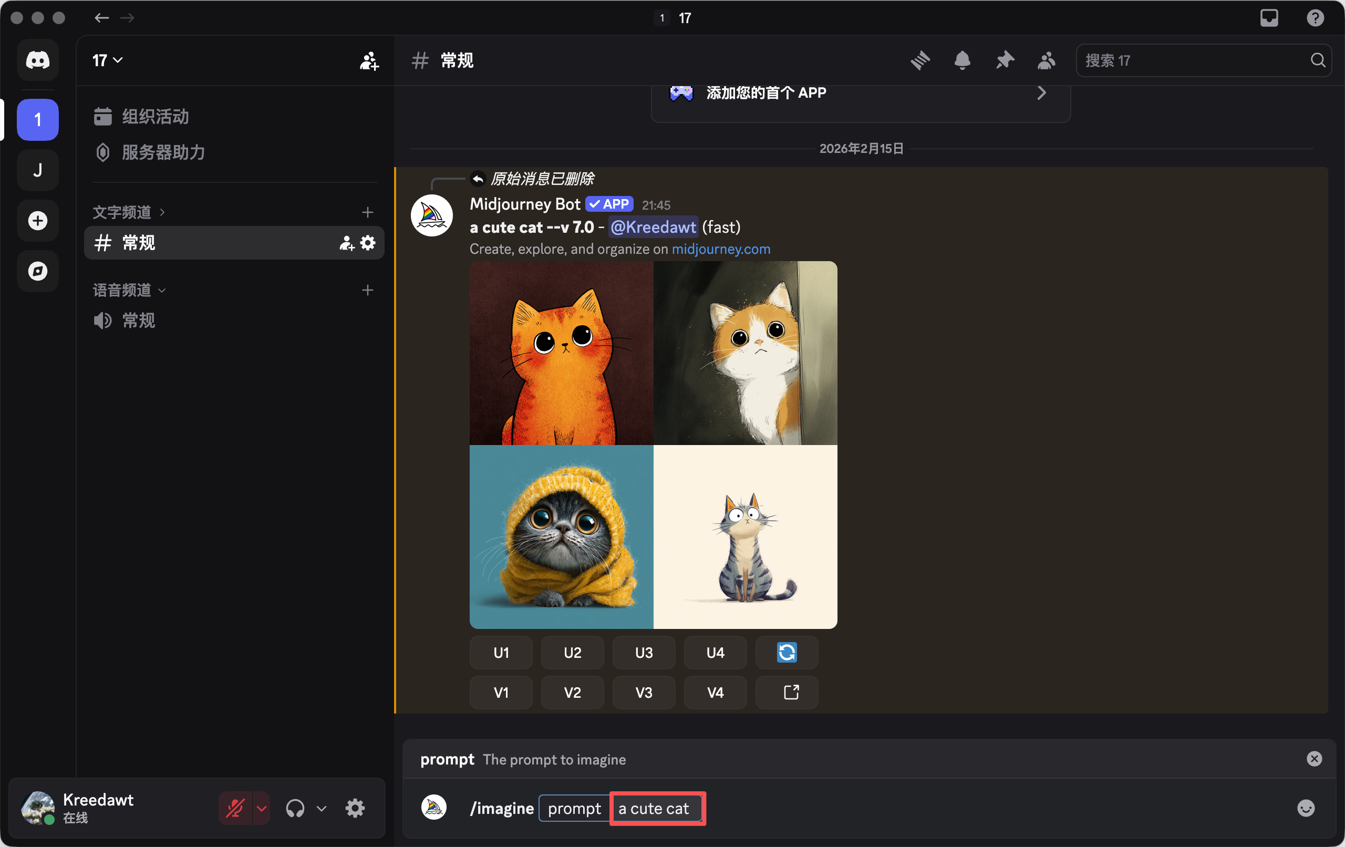The image size is (1345, 847).
Task: Click the emoji picker smiley icon
Action: (x=1306, y=808)
